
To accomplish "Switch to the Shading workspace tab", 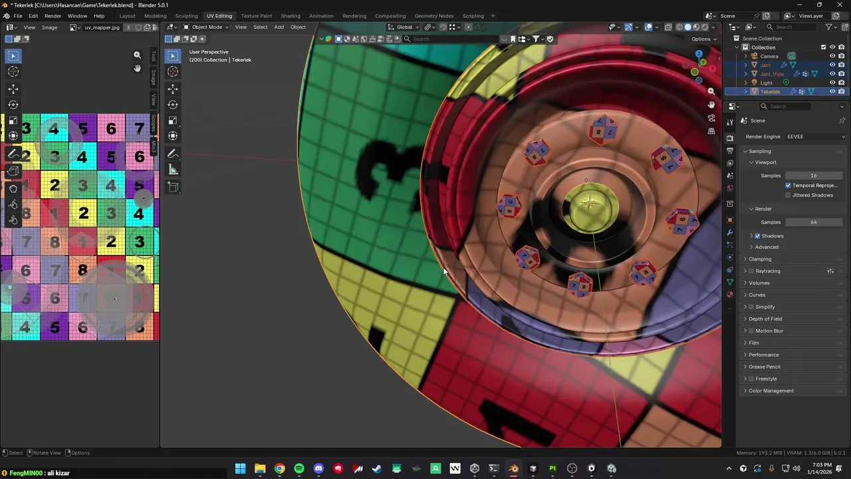I will pyautogui.click(x=290, y=16).
